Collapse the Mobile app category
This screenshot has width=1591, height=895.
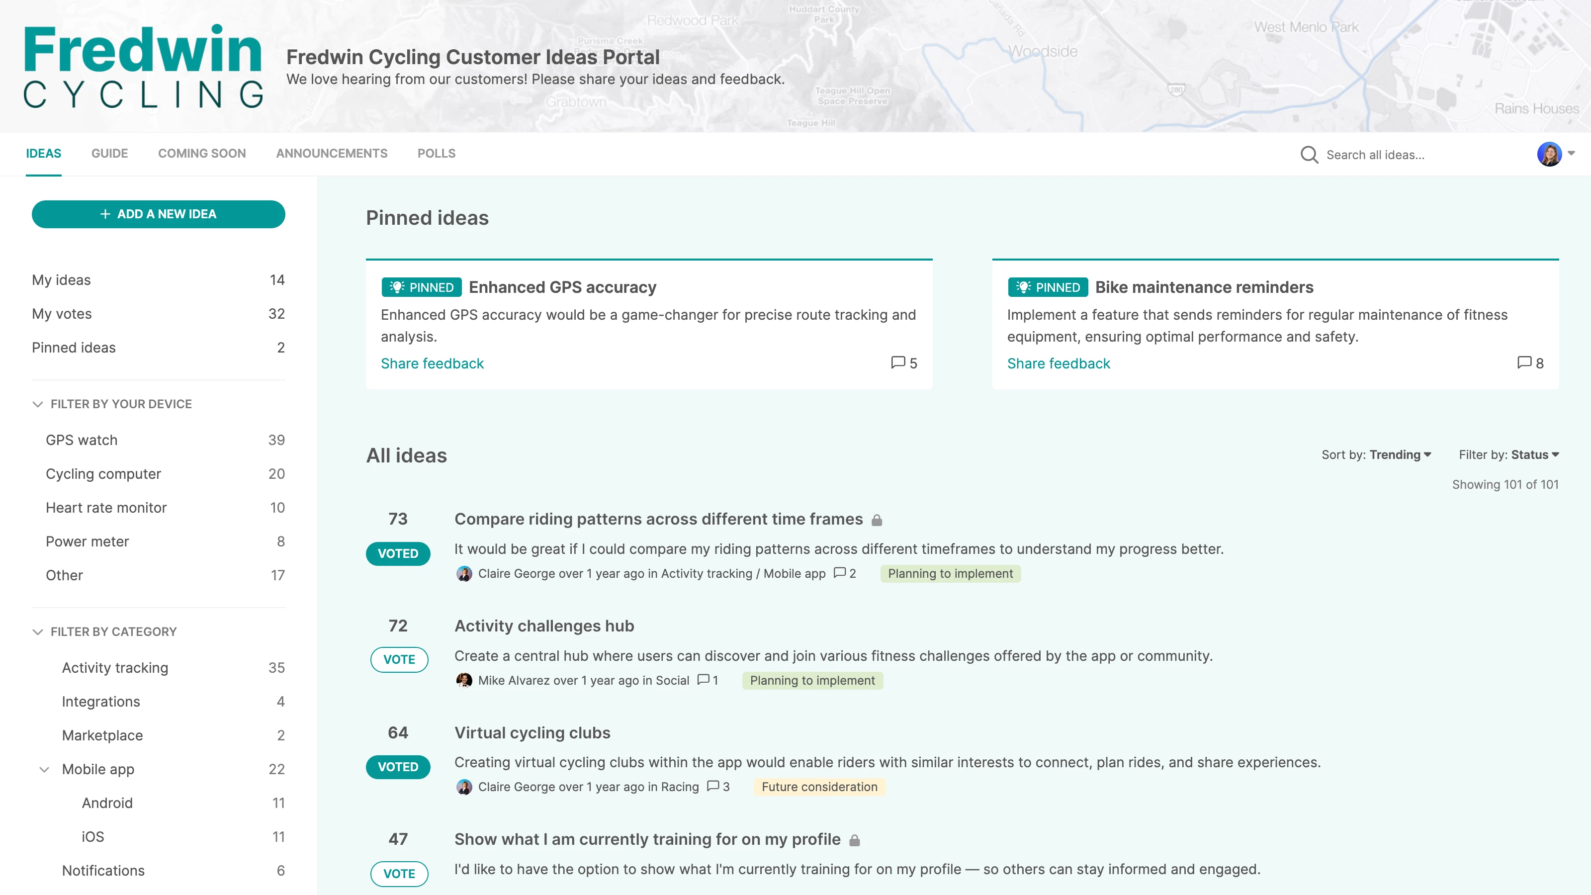(x=44, y=770)
